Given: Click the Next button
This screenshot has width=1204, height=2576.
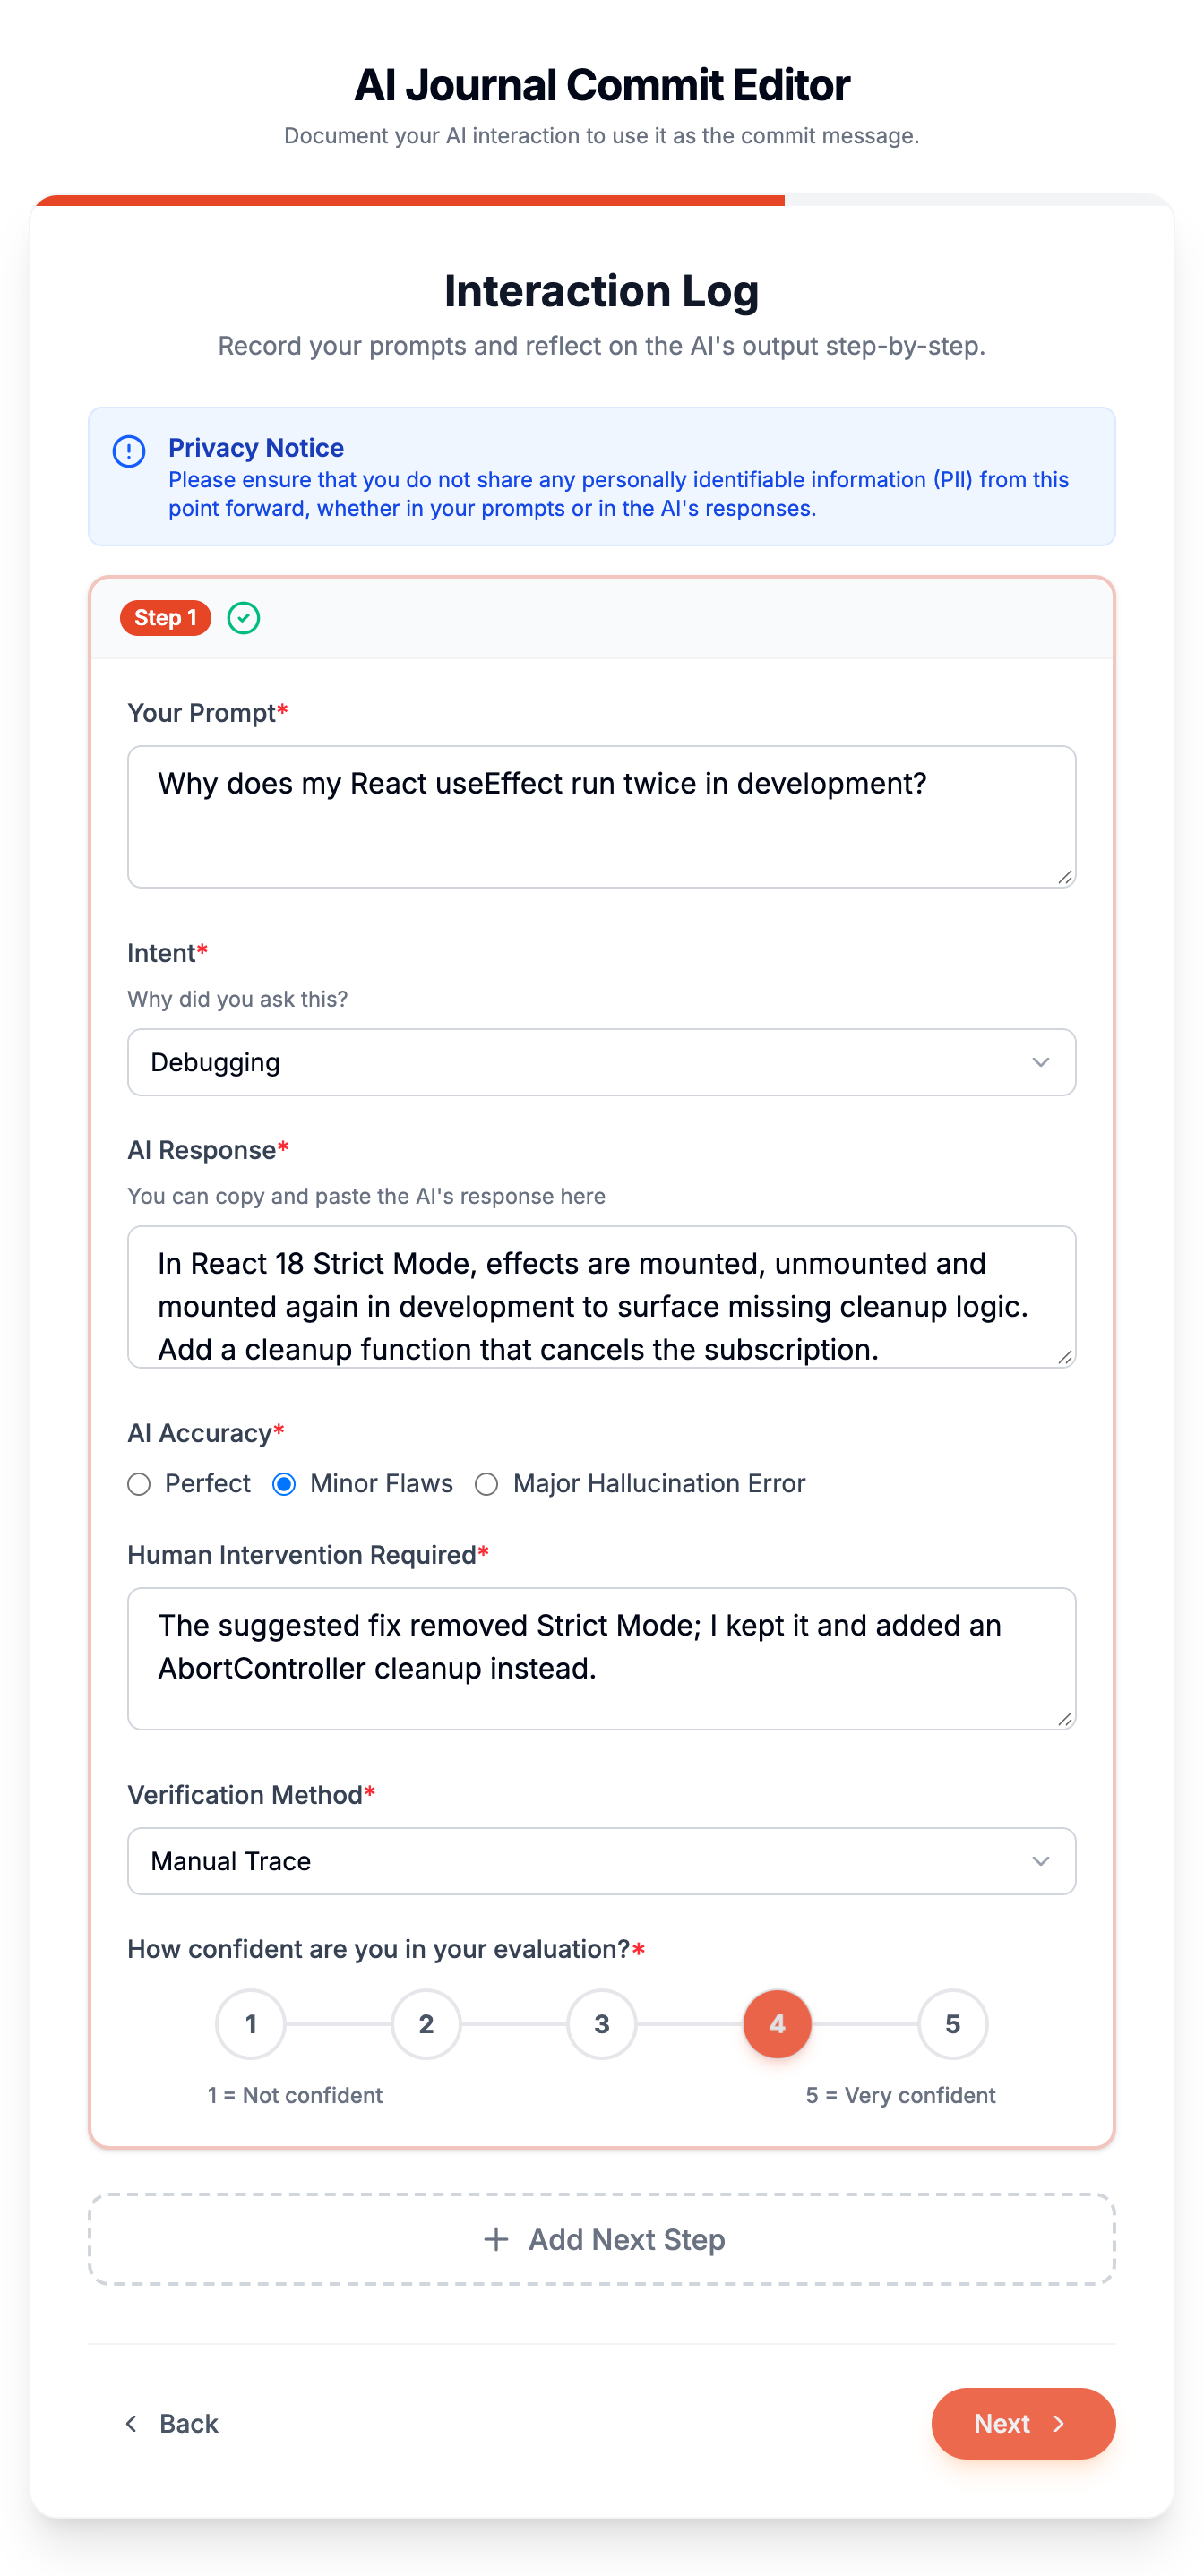Looking at the screenshot, I should pyautogui.click(x=1023, y=2423).
